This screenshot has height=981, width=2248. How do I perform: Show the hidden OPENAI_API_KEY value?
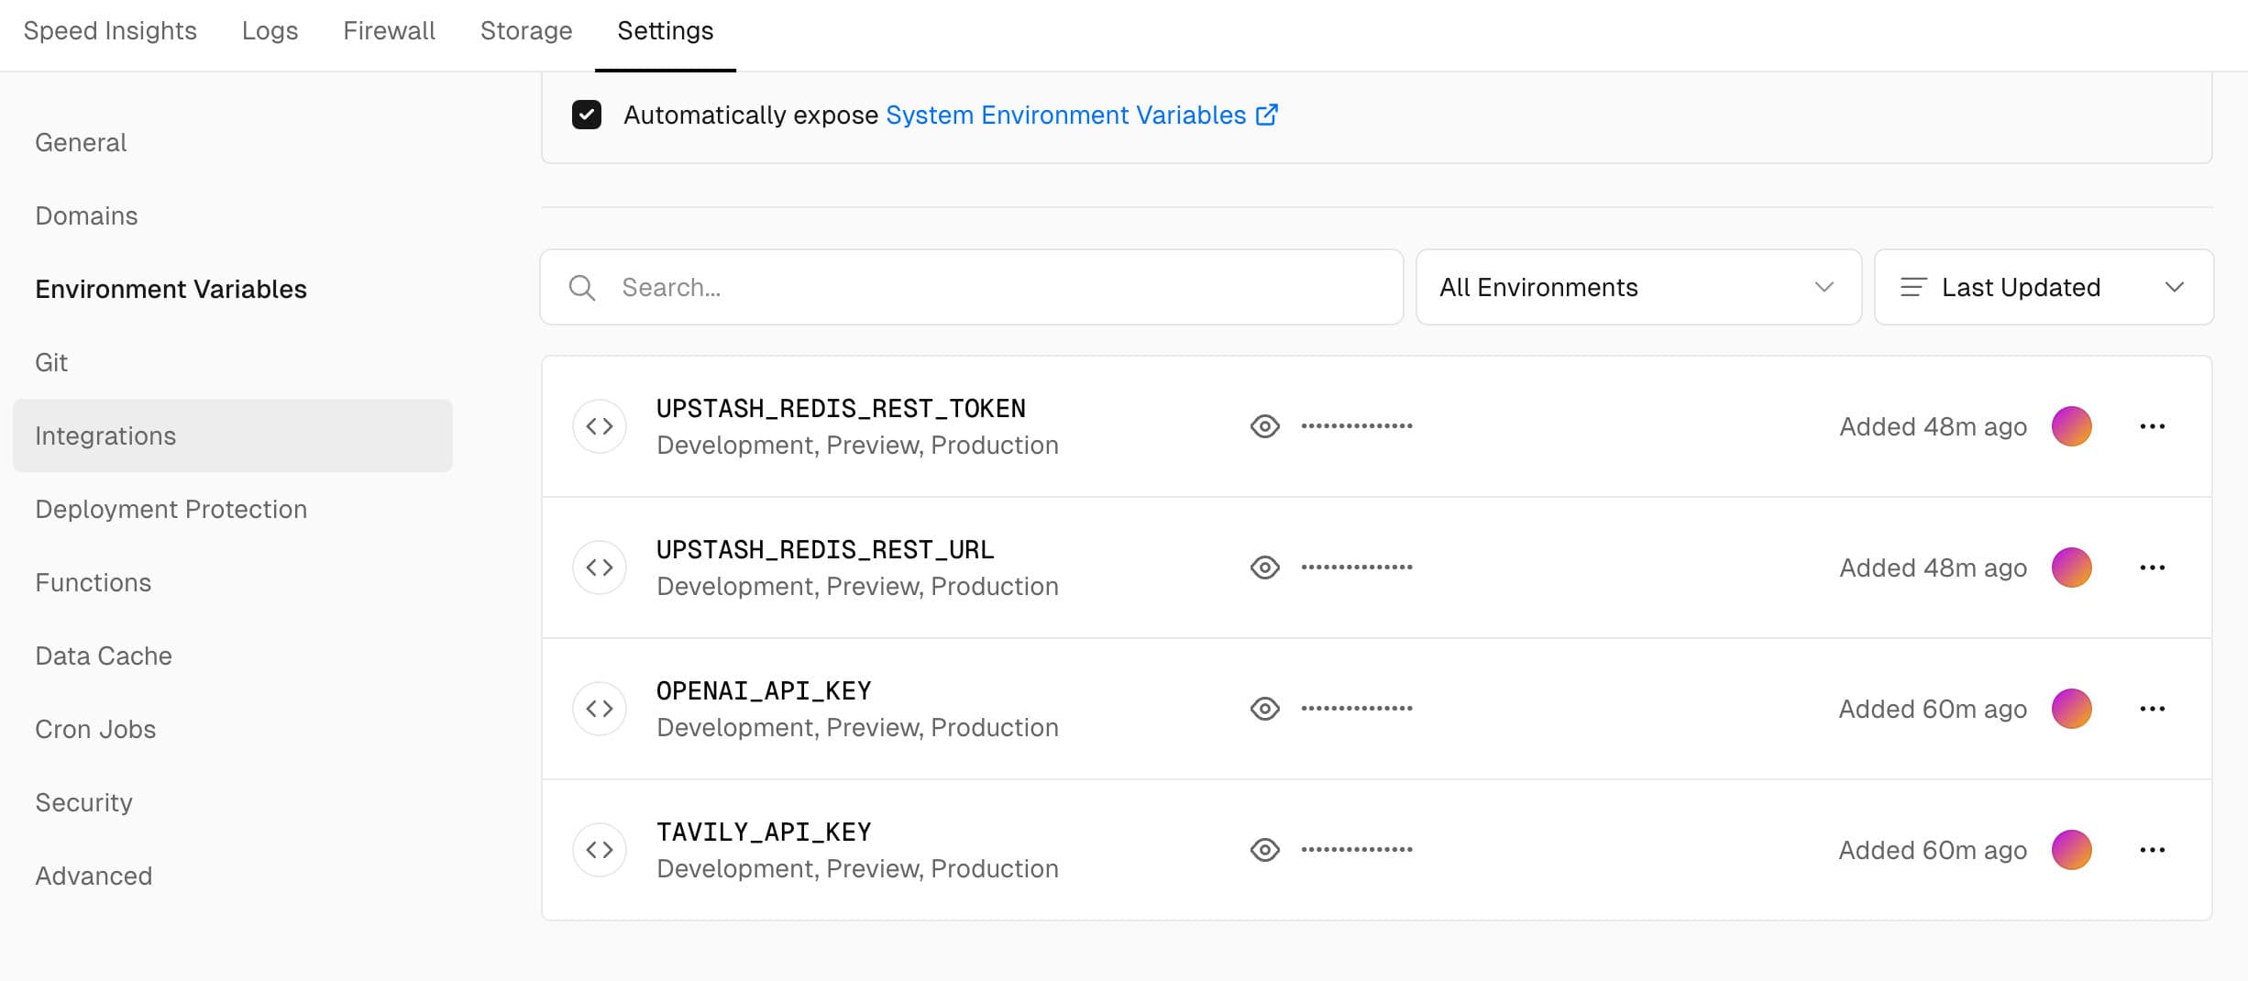click(1265, 709)
